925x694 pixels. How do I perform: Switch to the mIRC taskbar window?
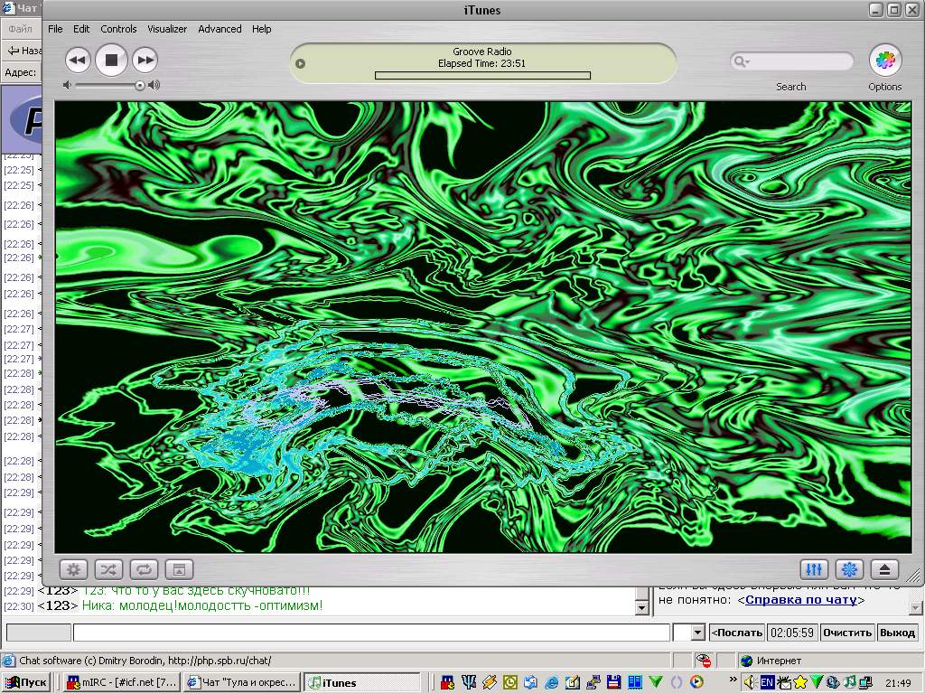(122, 683)
